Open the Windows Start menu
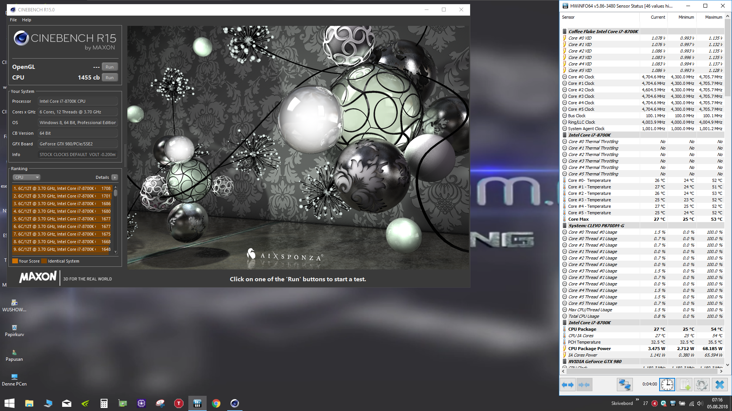This screenshot has width=732, height=411. point(10,403)
